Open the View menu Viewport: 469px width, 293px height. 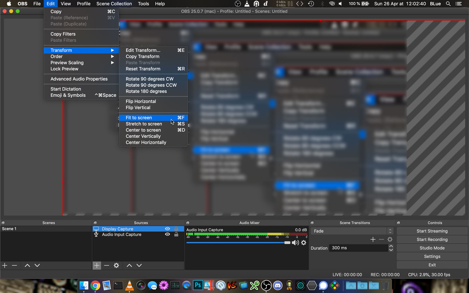point(65,4)
